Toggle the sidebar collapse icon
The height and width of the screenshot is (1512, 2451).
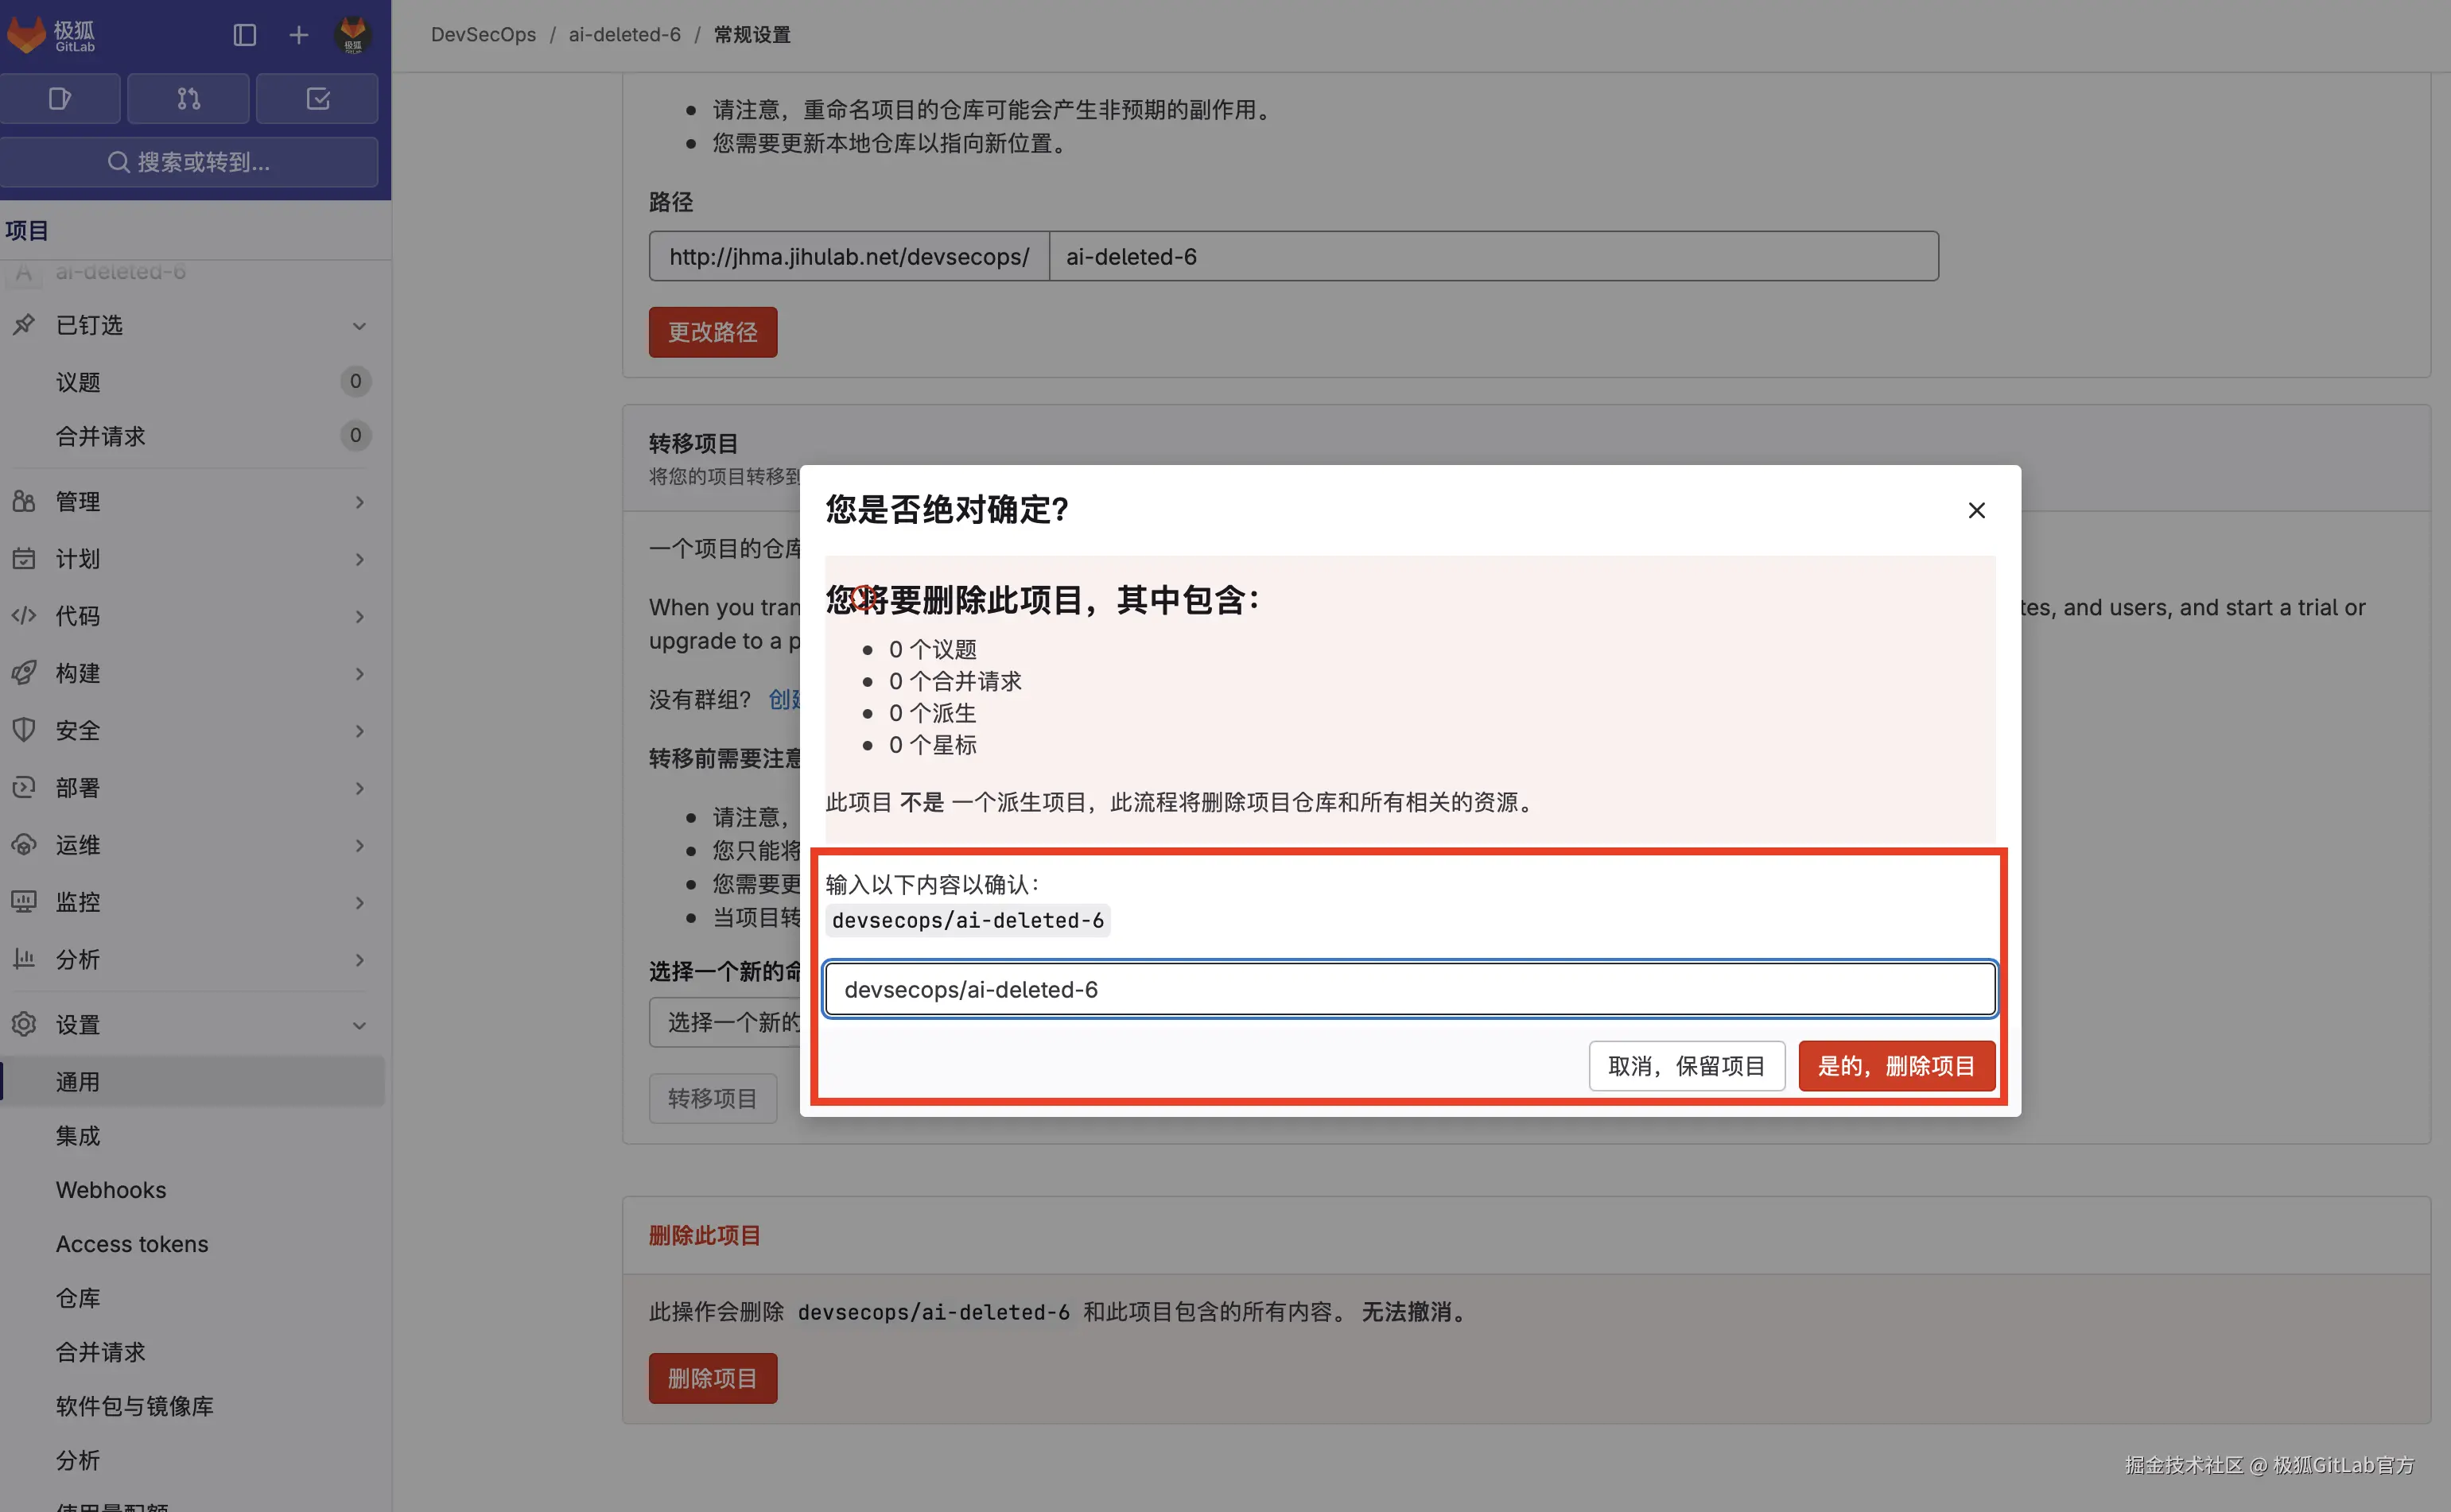tap(244, 35)
